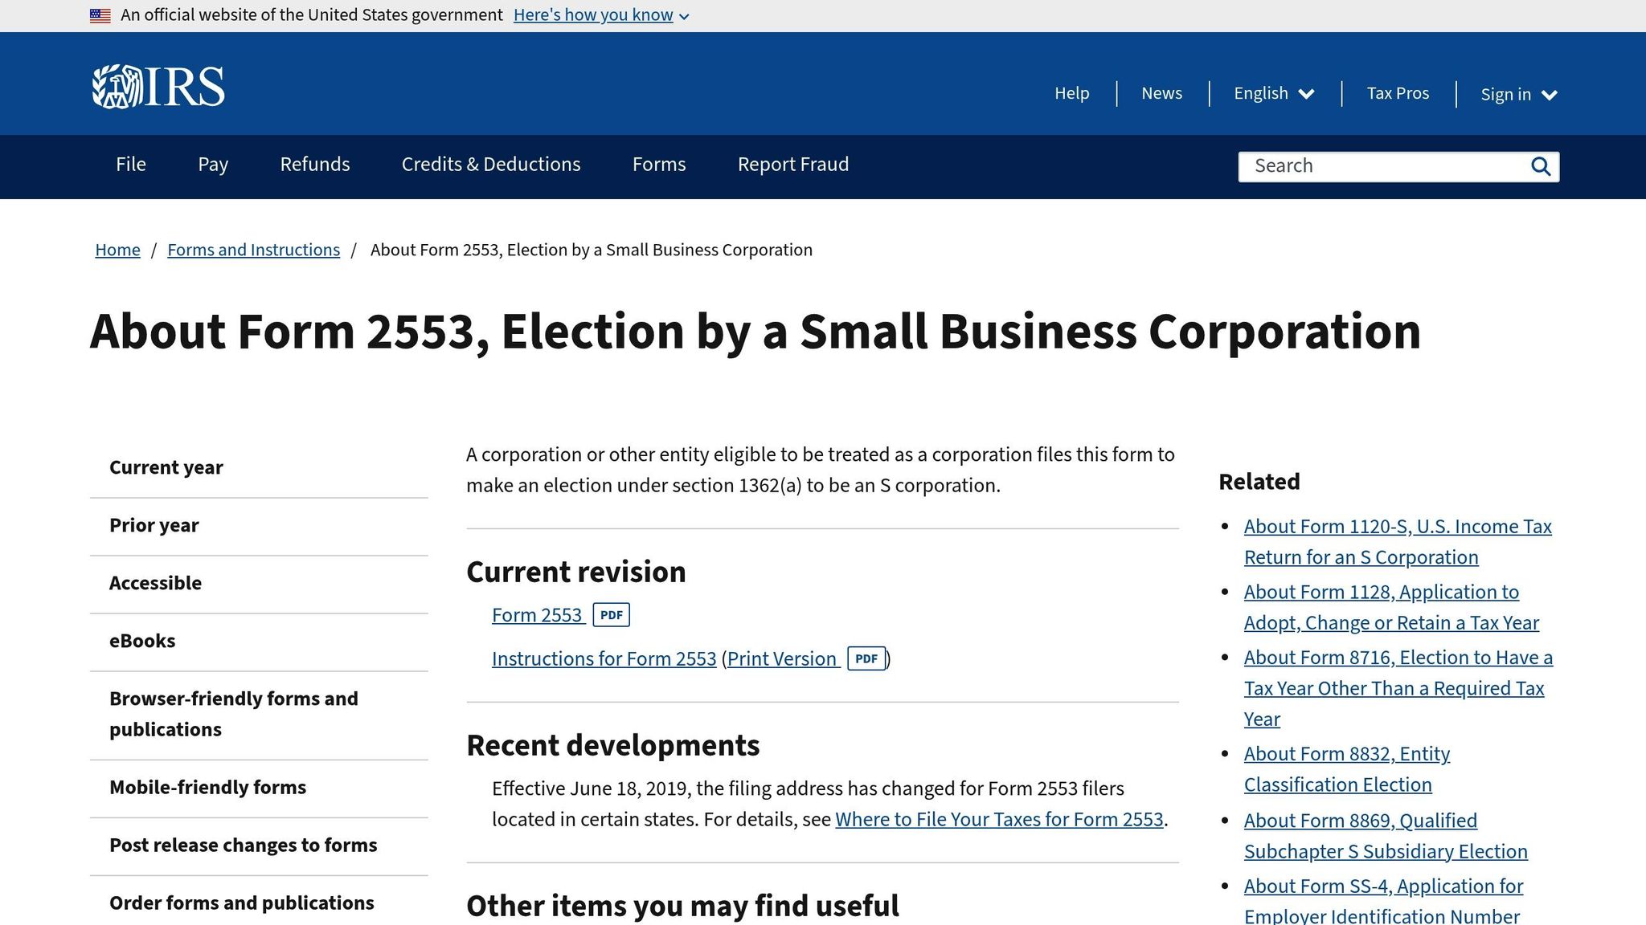Click the US flag icon in banner
The height and width of the screenshot is (925, 1646).
(100, 15)
